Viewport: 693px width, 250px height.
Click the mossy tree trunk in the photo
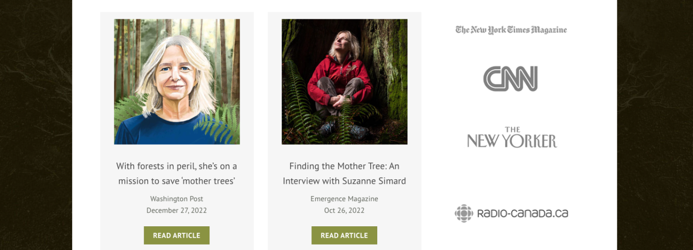(x=389, y=74)
